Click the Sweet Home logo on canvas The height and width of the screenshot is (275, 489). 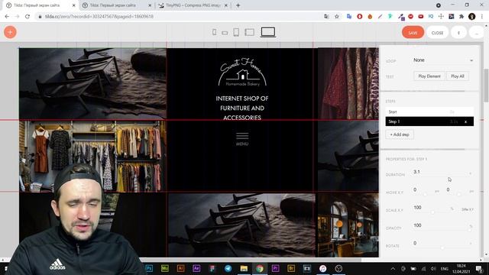click(x=242, y=73)
